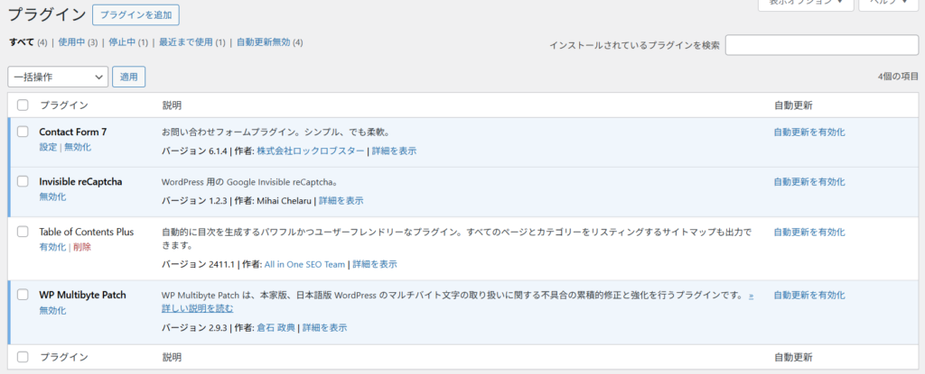Tick the Table of Contents Plus checkbox
This screenshot has height=374, width=925.
coord(23,232)
